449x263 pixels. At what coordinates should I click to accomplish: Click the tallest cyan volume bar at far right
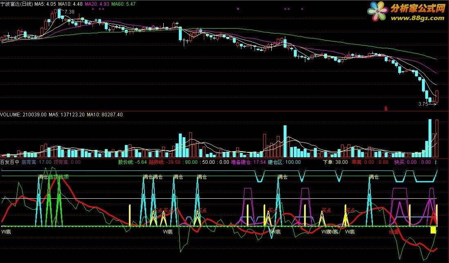430,138
